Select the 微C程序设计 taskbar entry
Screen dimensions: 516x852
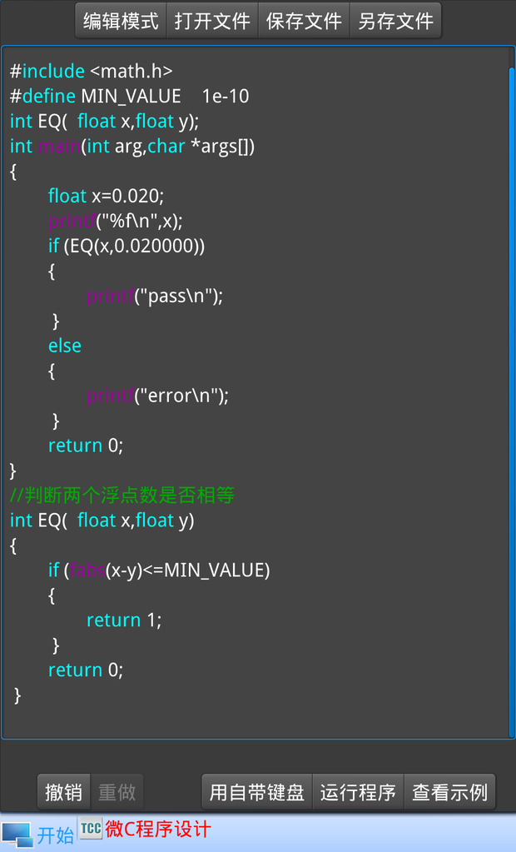(x=157, y=830)
